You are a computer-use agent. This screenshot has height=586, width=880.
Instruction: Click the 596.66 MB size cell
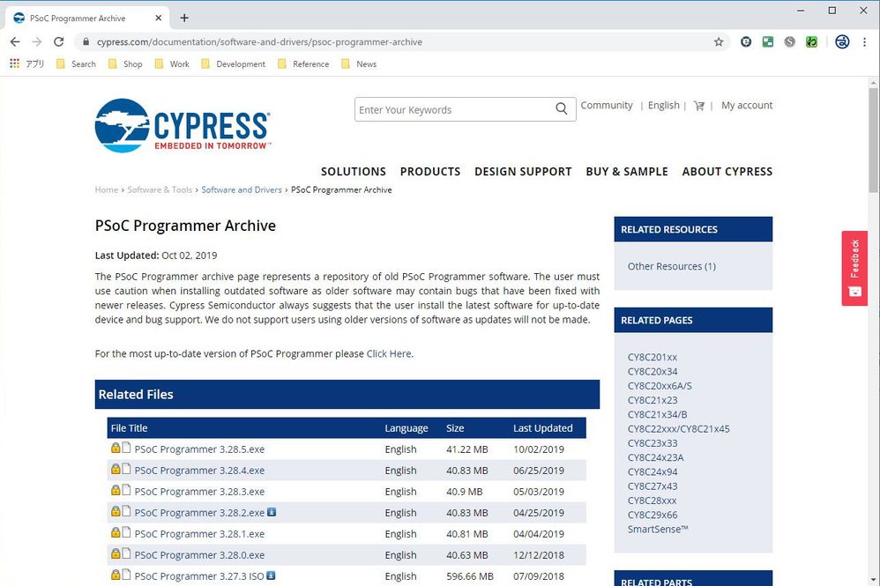[470, 576]
